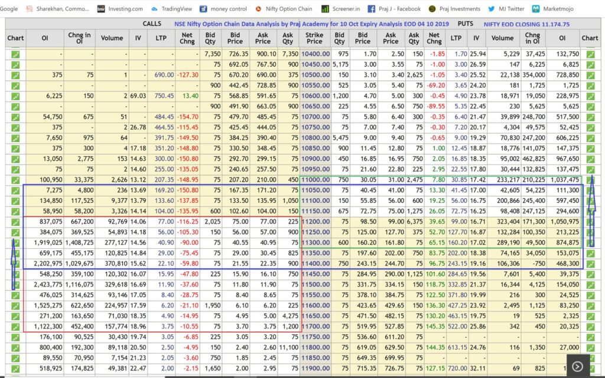Open calls chart icon for 10800.00 strike row
Image resolution: width=605 pixels, height=378 pixels.
point(15,138)
